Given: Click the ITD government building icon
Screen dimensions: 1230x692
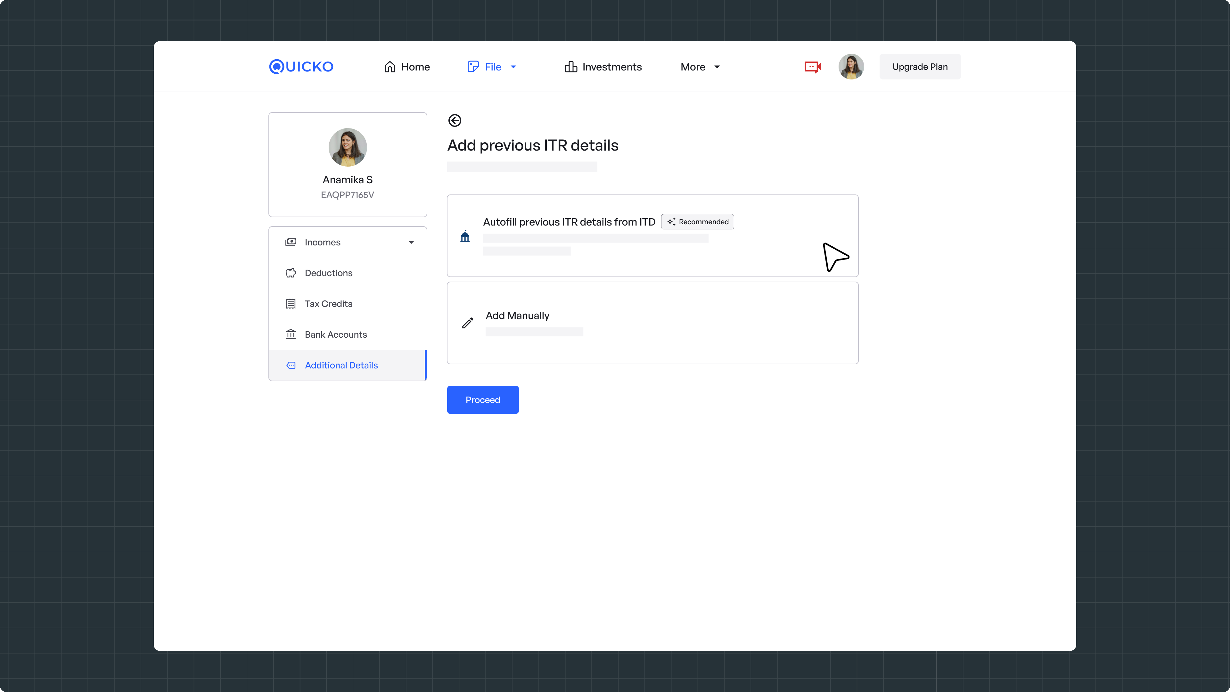Looking at the screenshot, I should coord(465,236).
